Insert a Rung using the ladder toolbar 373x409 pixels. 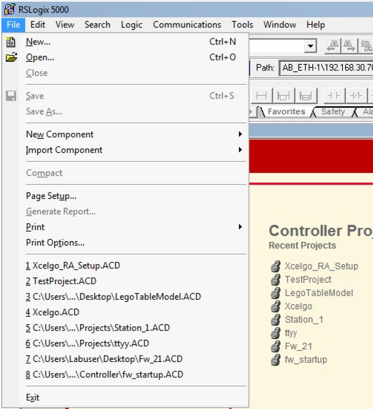tap(261, 96)
